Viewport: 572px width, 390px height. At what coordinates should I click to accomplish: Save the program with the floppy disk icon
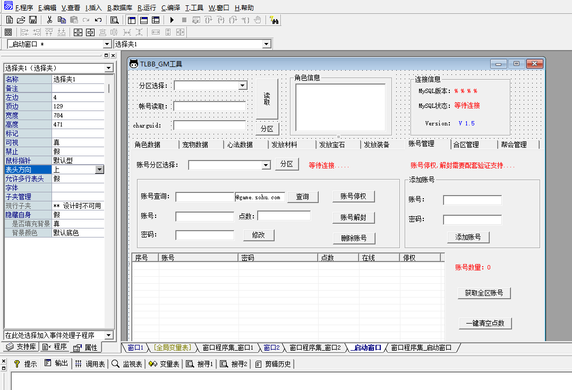click(x=32, y=20)
